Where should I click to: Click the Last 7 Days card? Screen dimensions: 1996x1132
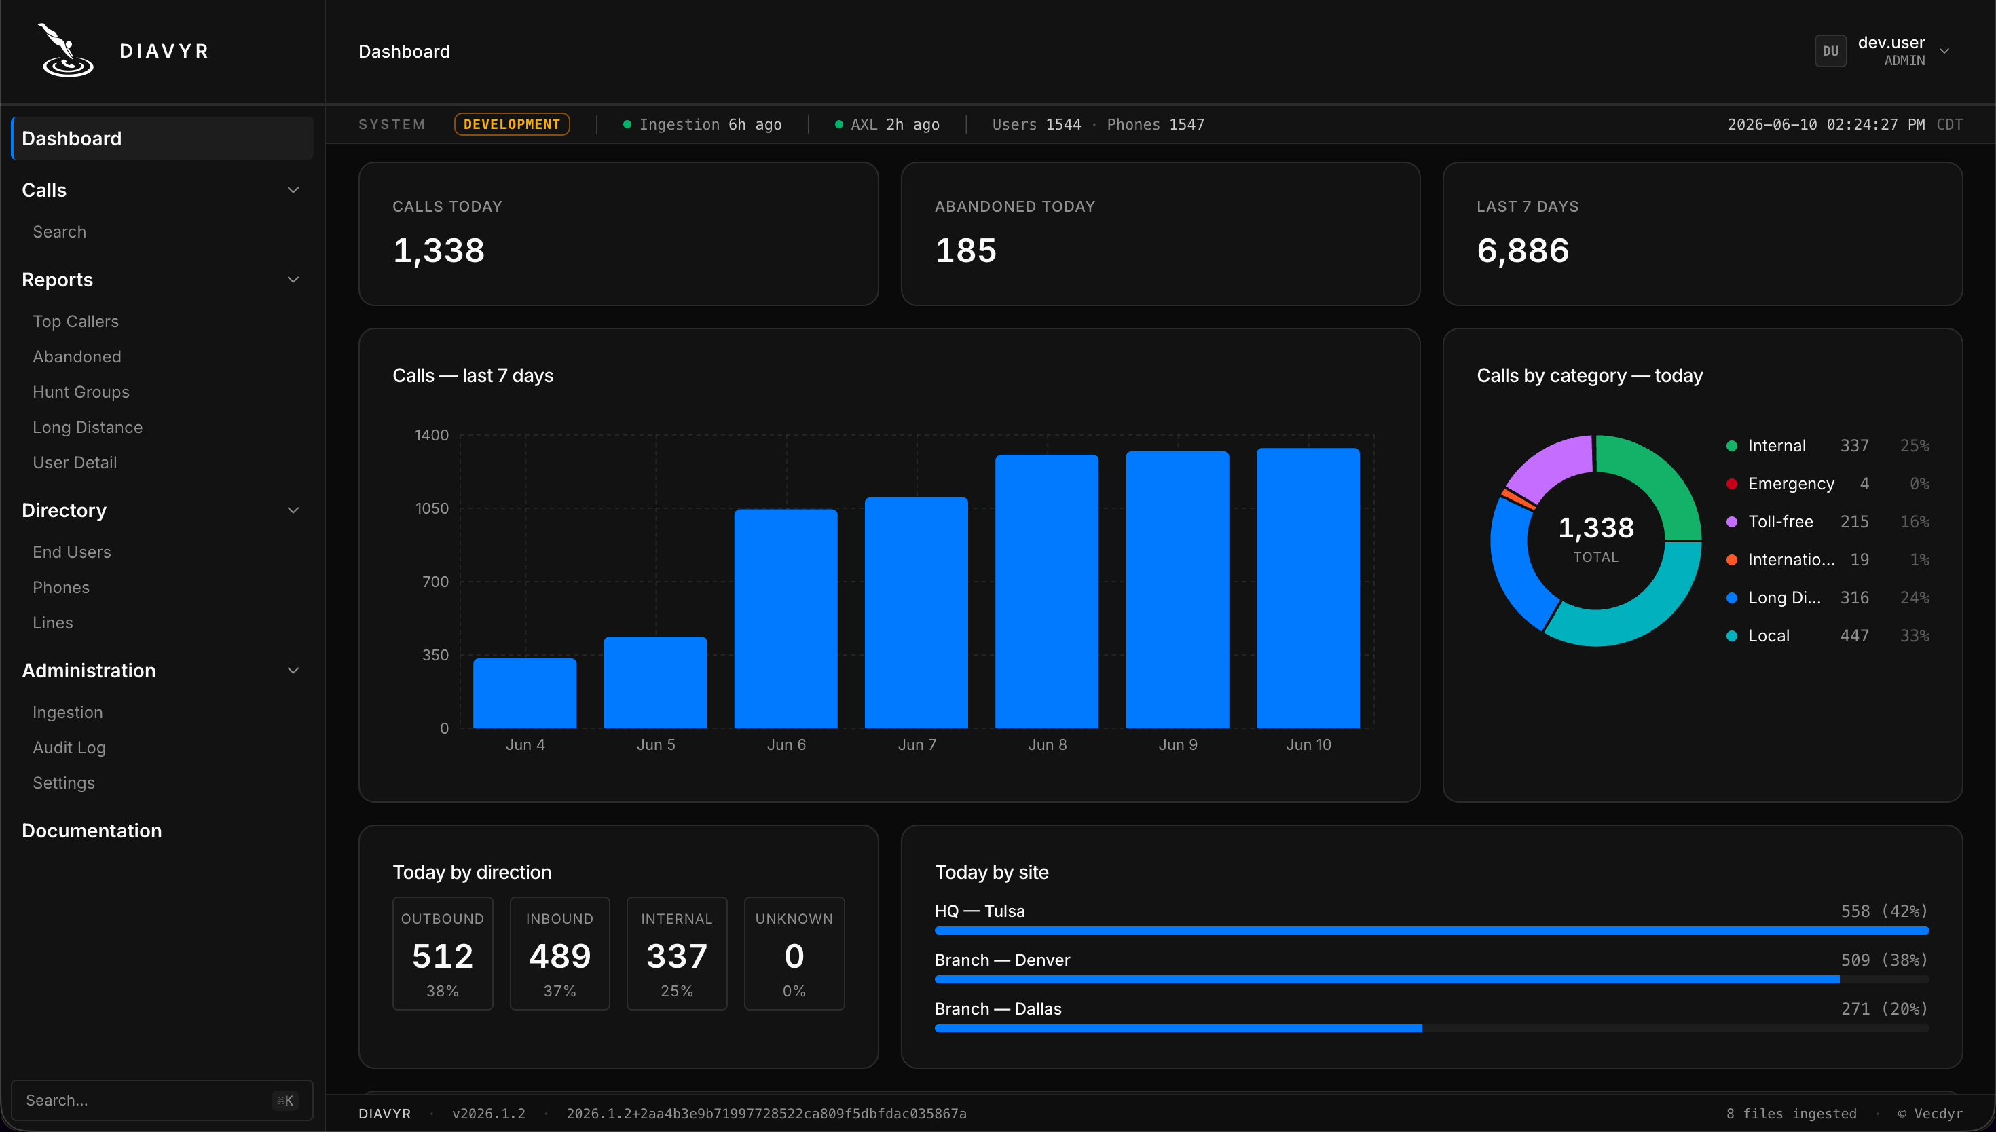tap(1702, 233)
